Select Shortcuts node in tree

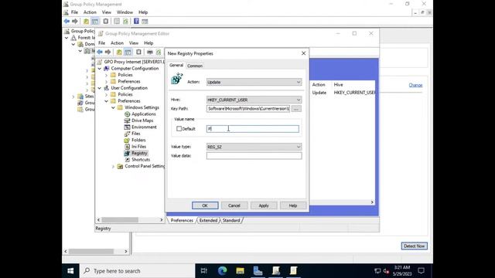pos(141,160)
